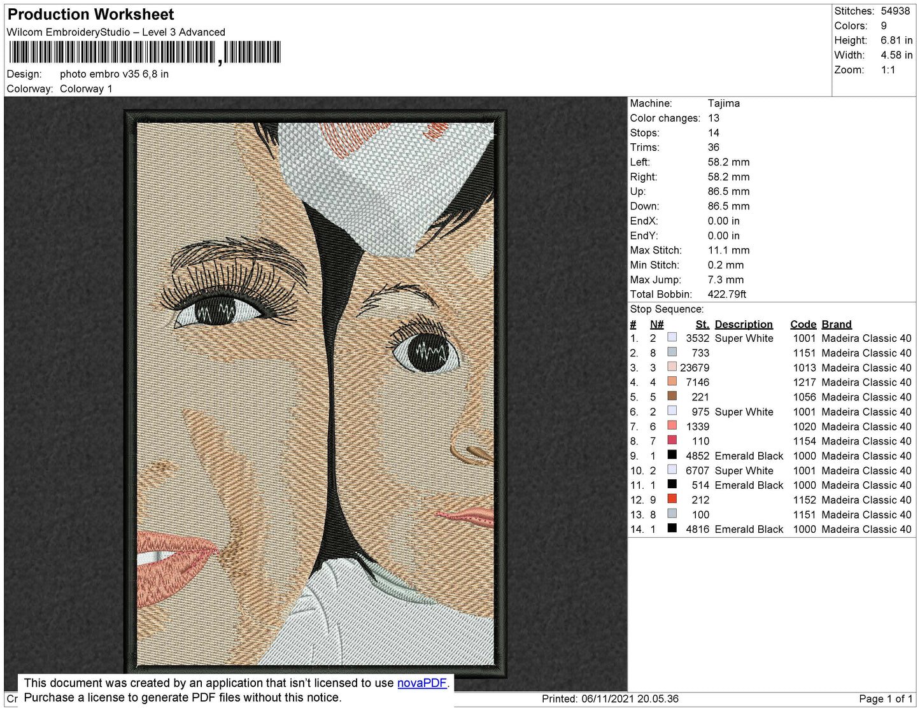
Task: Click the 'Up:' value '86.5 mm'
Action: pyautogui.click(x=729, y=191)
